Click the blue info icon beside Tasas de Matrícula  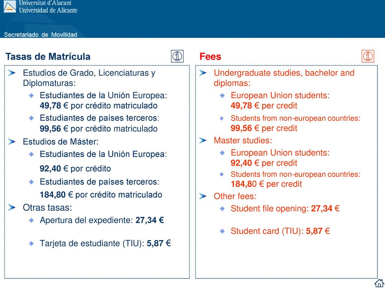(177, 56)
